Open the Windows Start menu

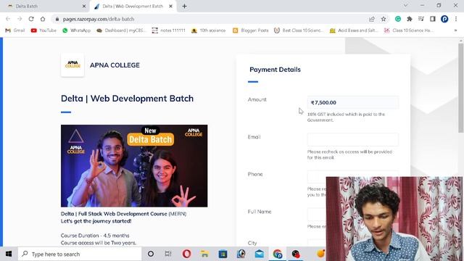9,254
